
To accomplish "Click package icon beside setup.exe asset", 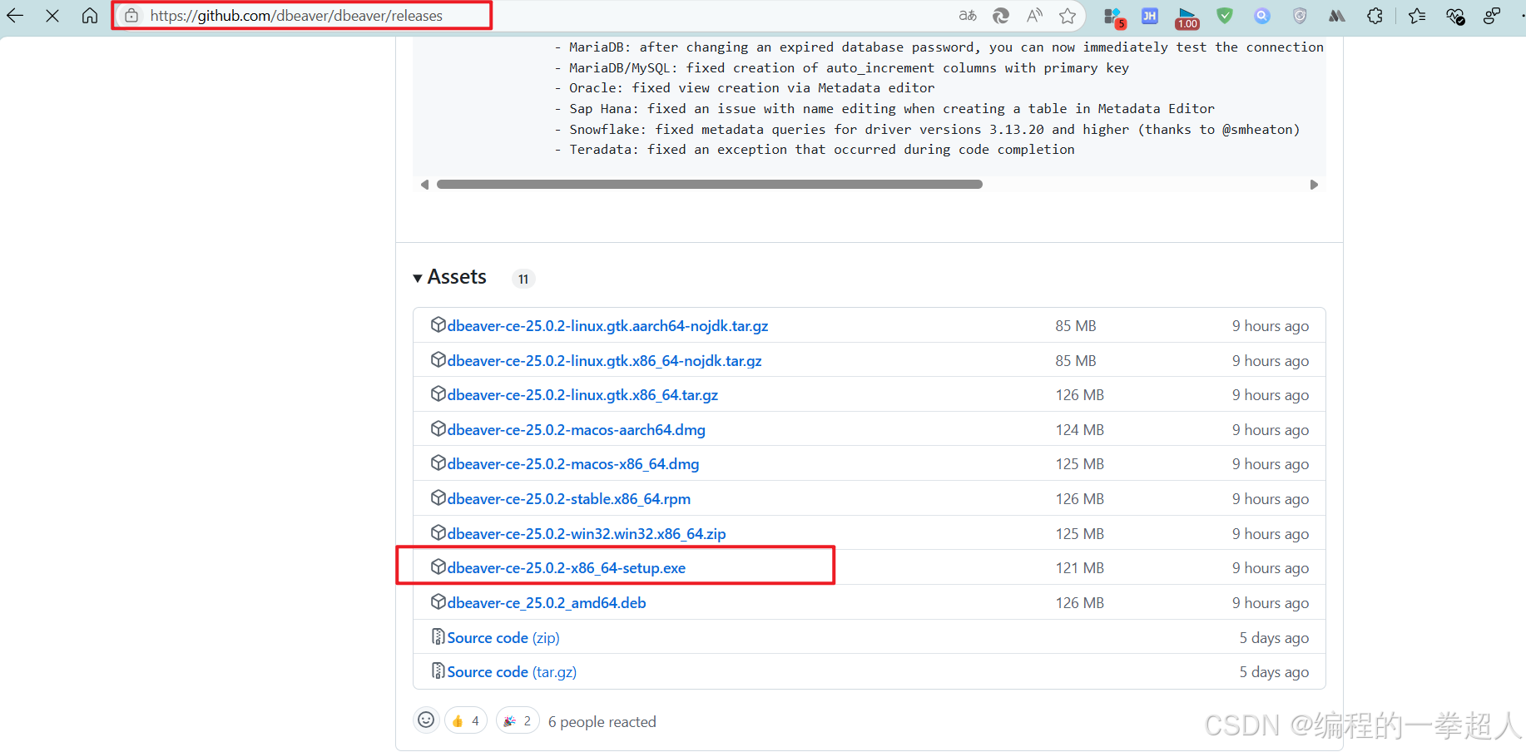I will pyautogui.click(x=438, y=566).
